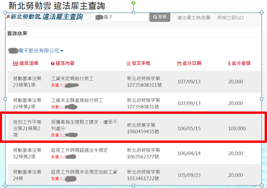This screenshot has height=188, width=267.
Task: Click the dollar icon beside 處分金額
Action: 229,64
